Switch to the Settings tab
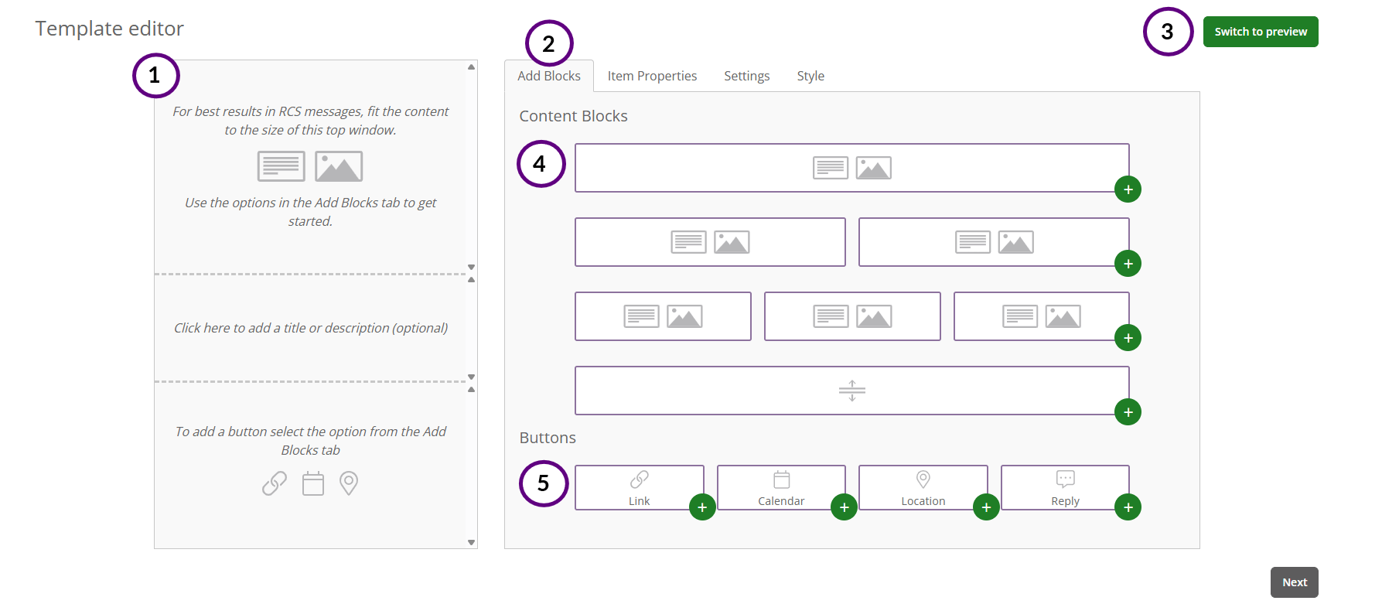1382x604 pixels. (746, 76)
